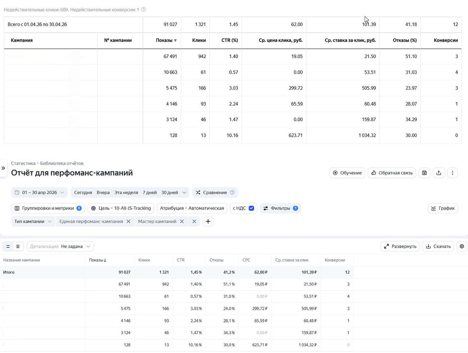Open the three-dot more options menu

[x=452, y=173]
